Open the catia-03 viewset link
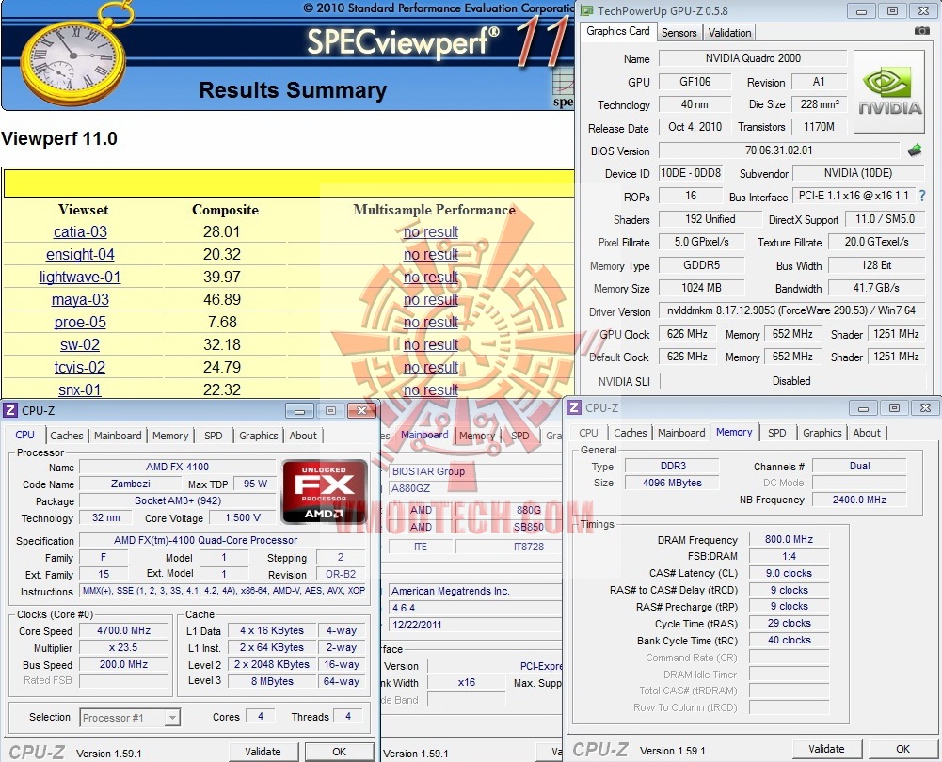 (x=80, y=231)
